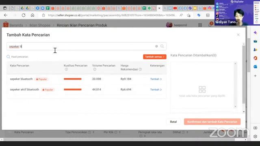Open the tab actions menu icon
This screenshot has width=260, height=146.
pos(5,8)
